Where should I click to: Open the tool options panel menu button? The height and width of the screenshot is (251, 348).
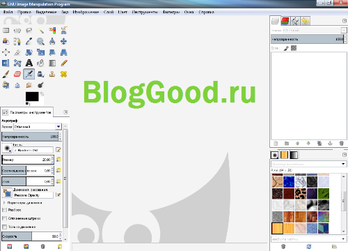pyautogui.click(x=65, y=112)
